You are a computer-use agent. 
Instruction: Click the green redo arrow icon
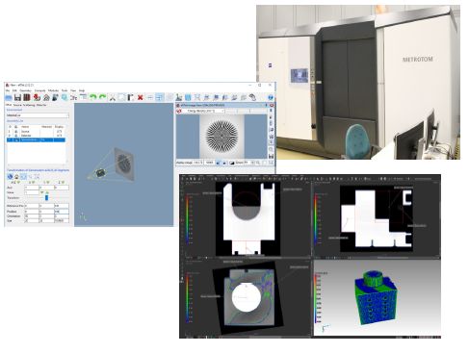102,97
